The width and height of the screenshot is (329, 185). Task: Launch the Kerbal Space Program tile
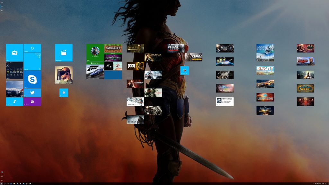225,62
